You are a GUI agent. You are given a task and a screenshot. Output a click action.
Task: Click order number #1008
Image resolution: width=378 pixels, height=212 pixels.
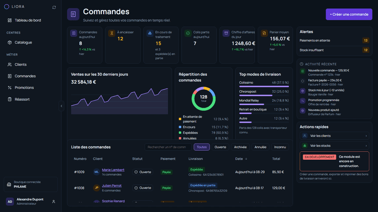(79, 188)
